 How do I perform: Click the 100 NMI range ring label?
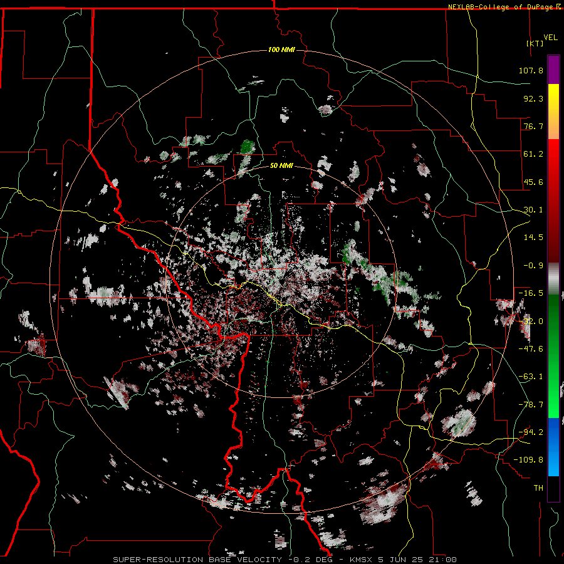281,50
